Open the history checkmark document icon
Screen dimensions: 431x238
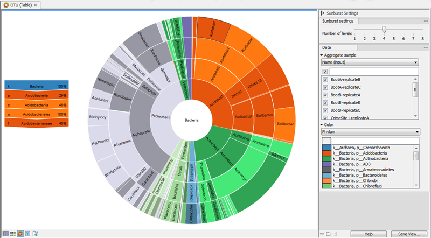(35, 234)
